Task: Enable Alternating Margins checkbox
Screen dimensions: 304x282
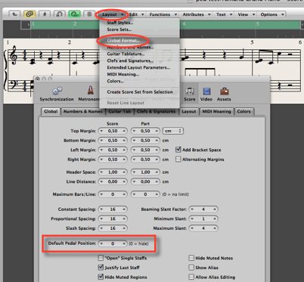Action: (178, 160)
